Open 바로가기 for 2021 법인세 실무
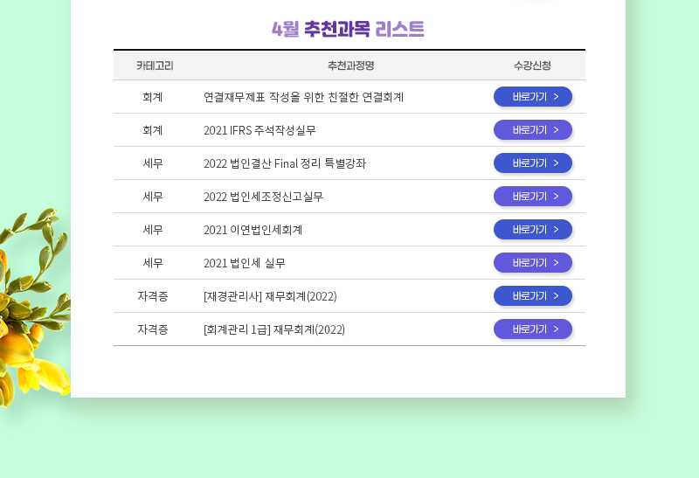Image resolution: width=699 pixels, height=478 pixels. (533, 263)
